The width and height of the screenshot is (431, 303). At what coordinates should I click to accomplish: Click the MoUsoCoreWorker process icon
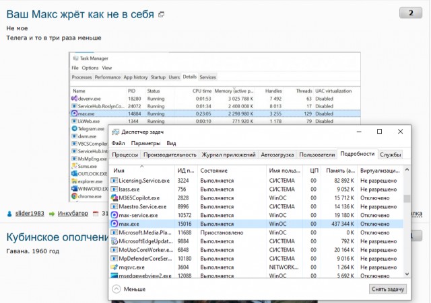click(114, 250)
